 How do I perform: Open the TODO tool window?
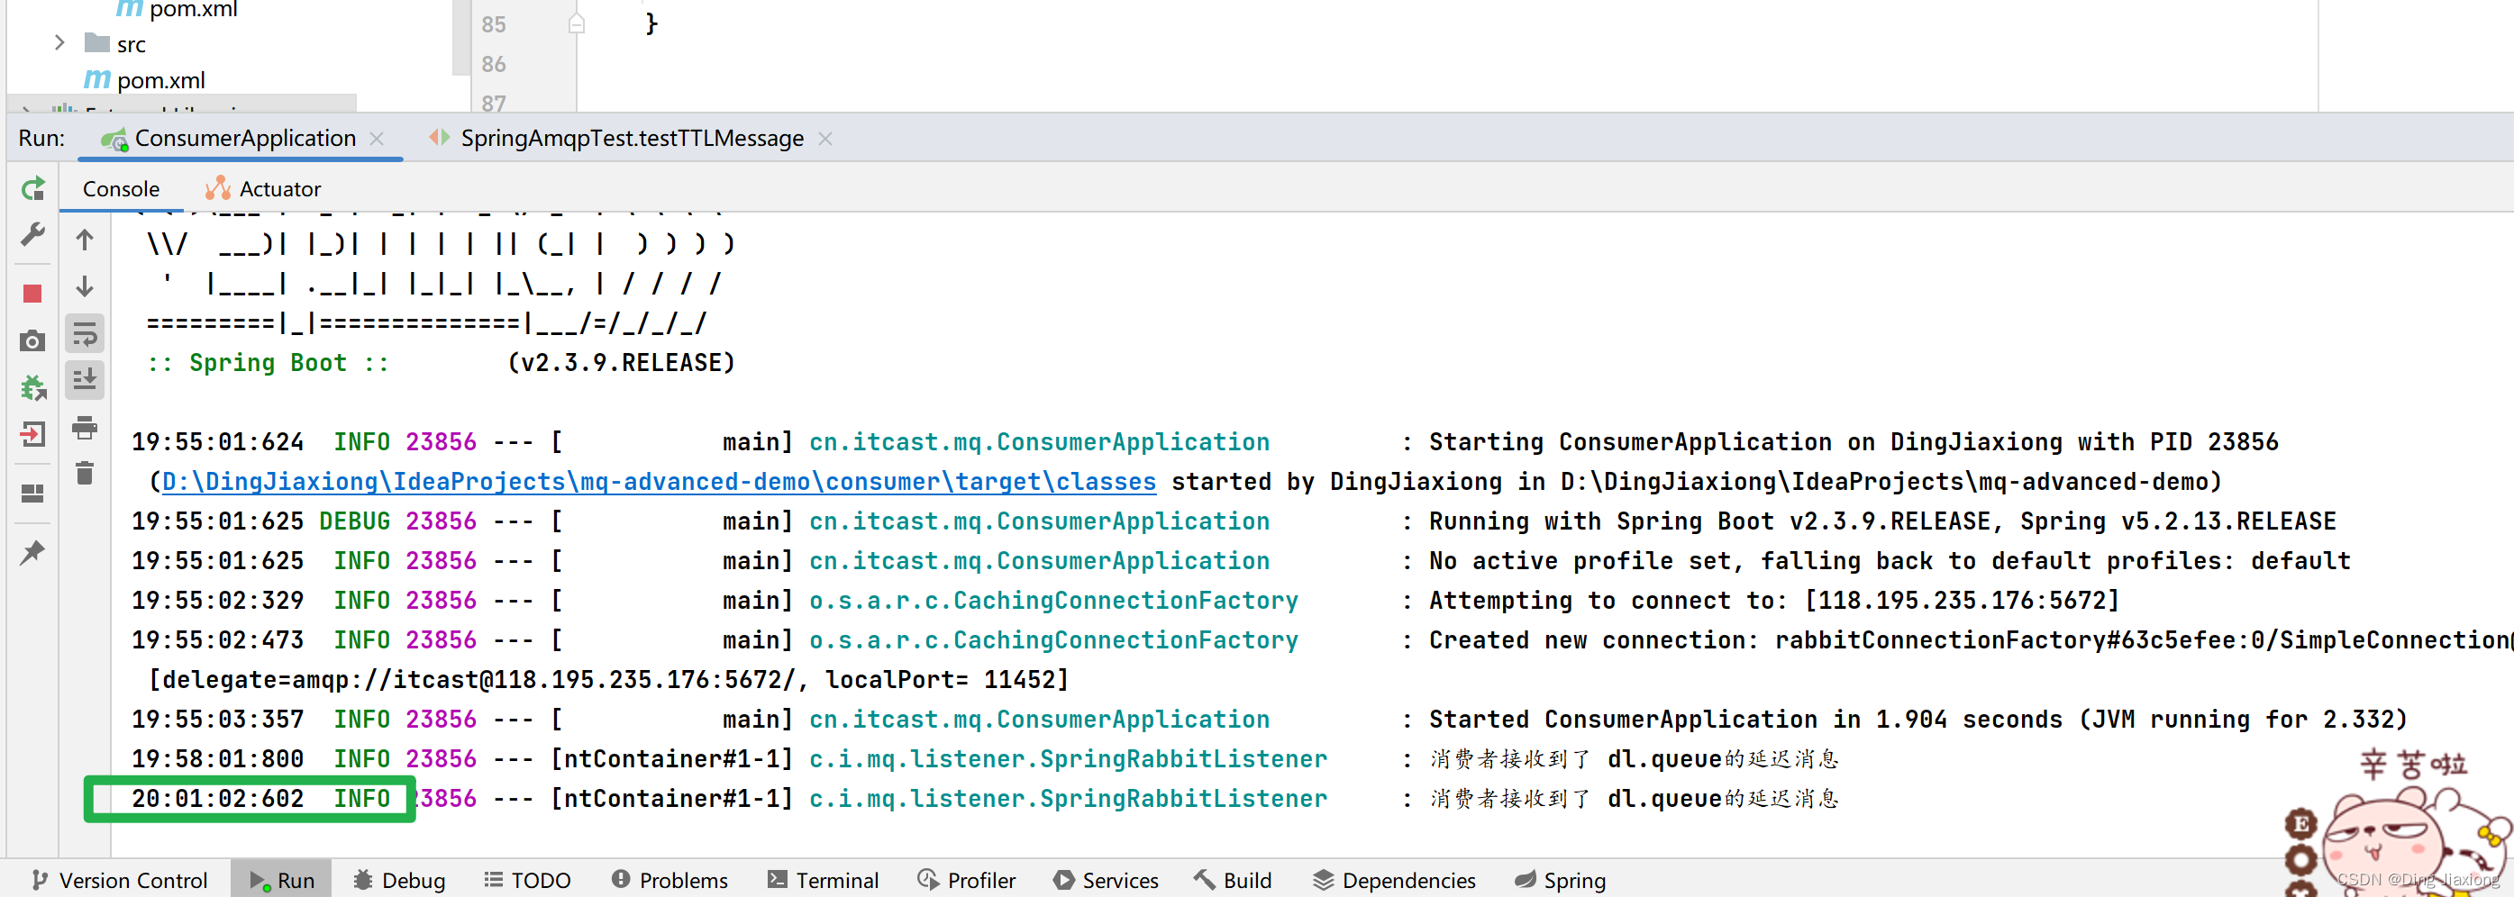click(527, 881)
